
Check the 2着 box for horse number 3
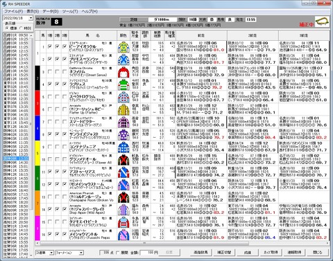(x=57, y=72)
